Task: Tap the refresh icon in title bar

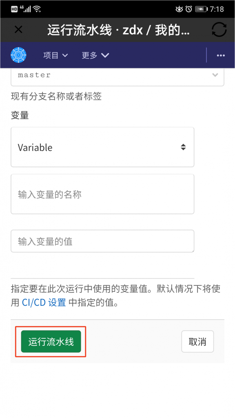Action: click(219, 29)
